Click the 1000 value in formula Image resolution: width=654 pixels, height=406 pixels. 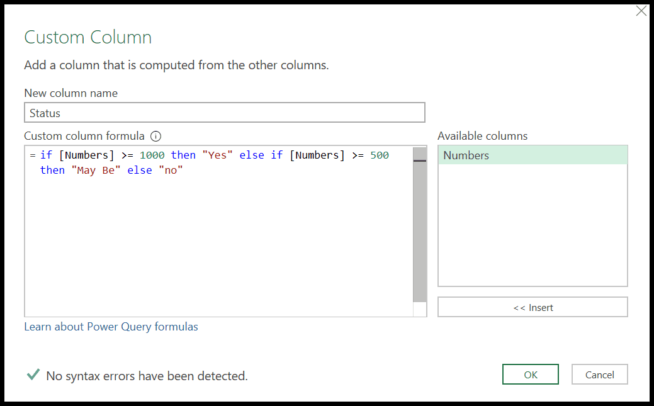(x=153, y=155)
